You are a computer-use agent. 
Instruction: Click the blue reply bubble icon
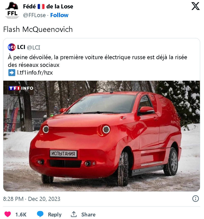[40, 214]
